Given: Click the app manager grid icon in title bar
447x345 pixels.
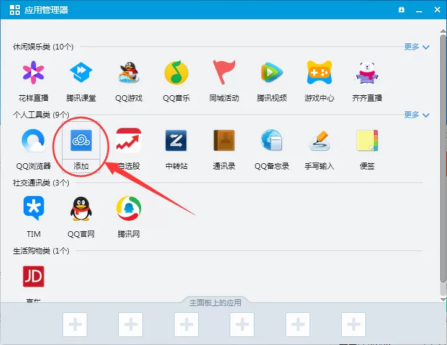Looking at the screenshot, I should (15, 10).
